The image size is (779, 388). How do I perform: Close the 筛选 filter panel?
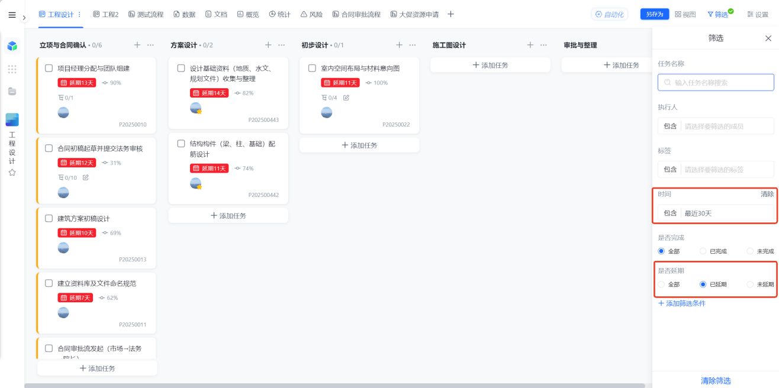click(768, 38)
